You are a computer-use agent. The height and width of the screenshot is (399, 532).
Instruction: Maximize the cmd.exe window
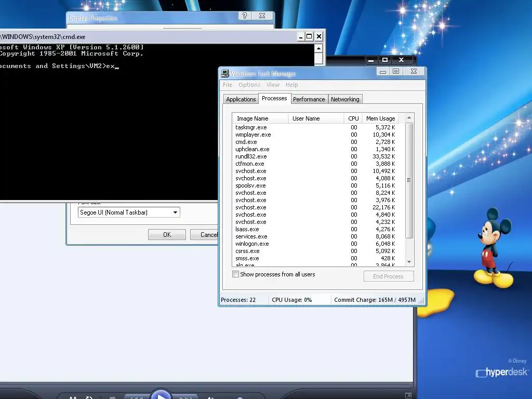pyautogui.click(x=309, y=37)
